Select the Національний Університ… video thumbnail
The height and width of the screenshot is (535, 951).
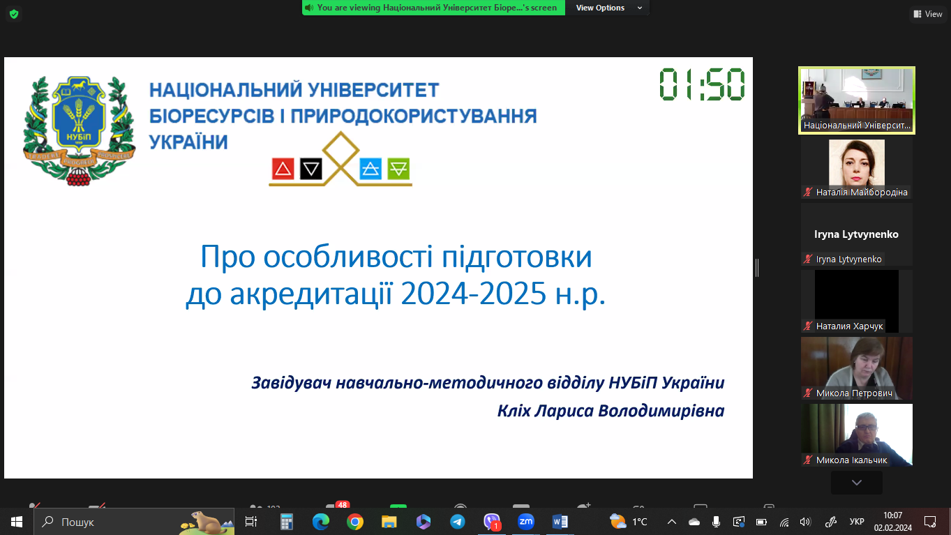click(857, 100)
